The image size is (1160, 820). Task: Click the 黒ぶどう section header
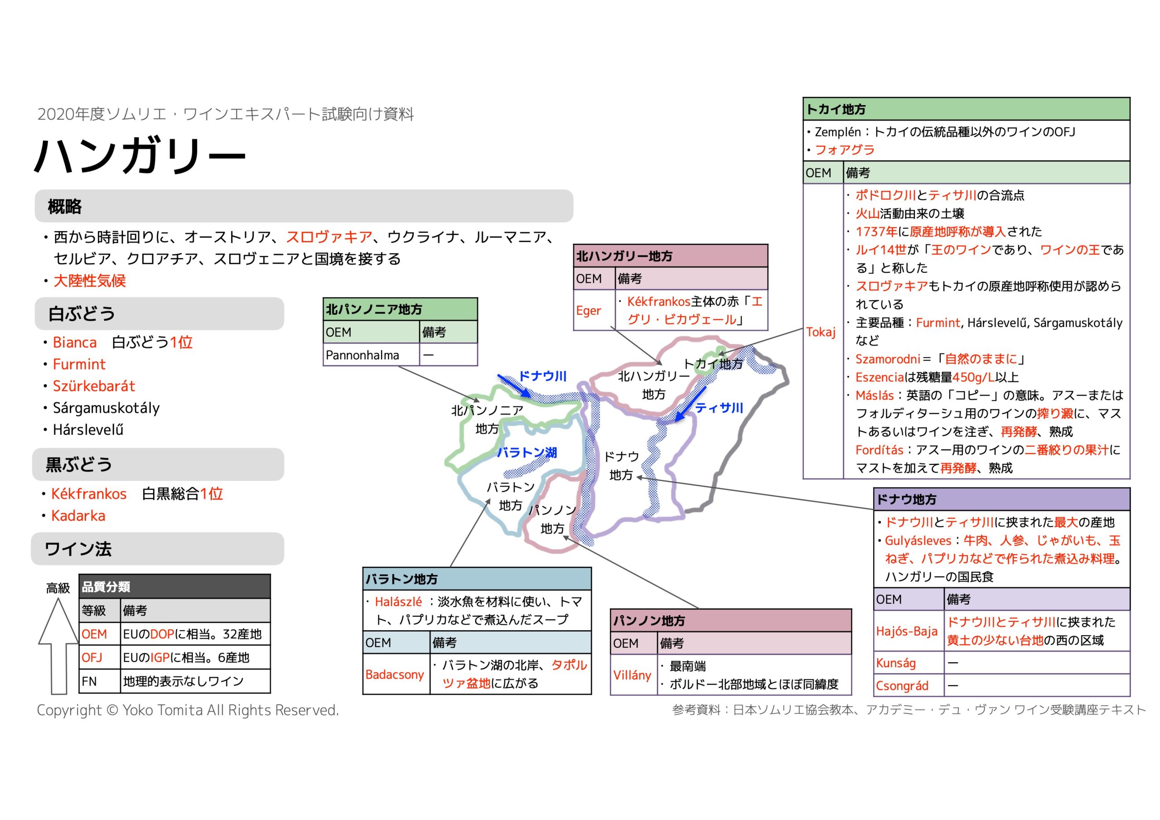(x=158, y=464)
